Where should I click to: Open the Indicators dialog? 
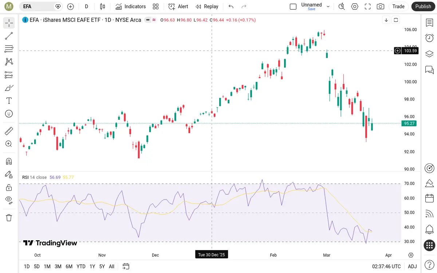tap(130, 7)
